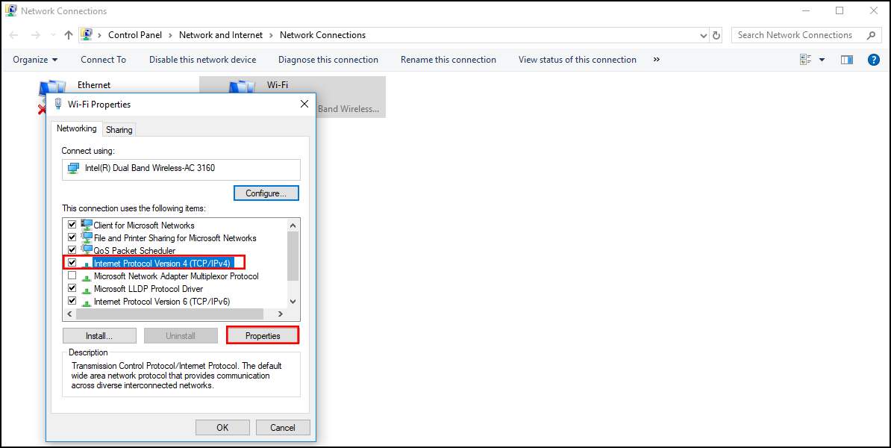The image size is (891, 448).
Task: Click the Properties button
Action: pos(263,335)
